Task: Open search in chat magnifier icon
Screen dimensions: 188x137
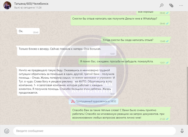Action: tap(161, 5)
